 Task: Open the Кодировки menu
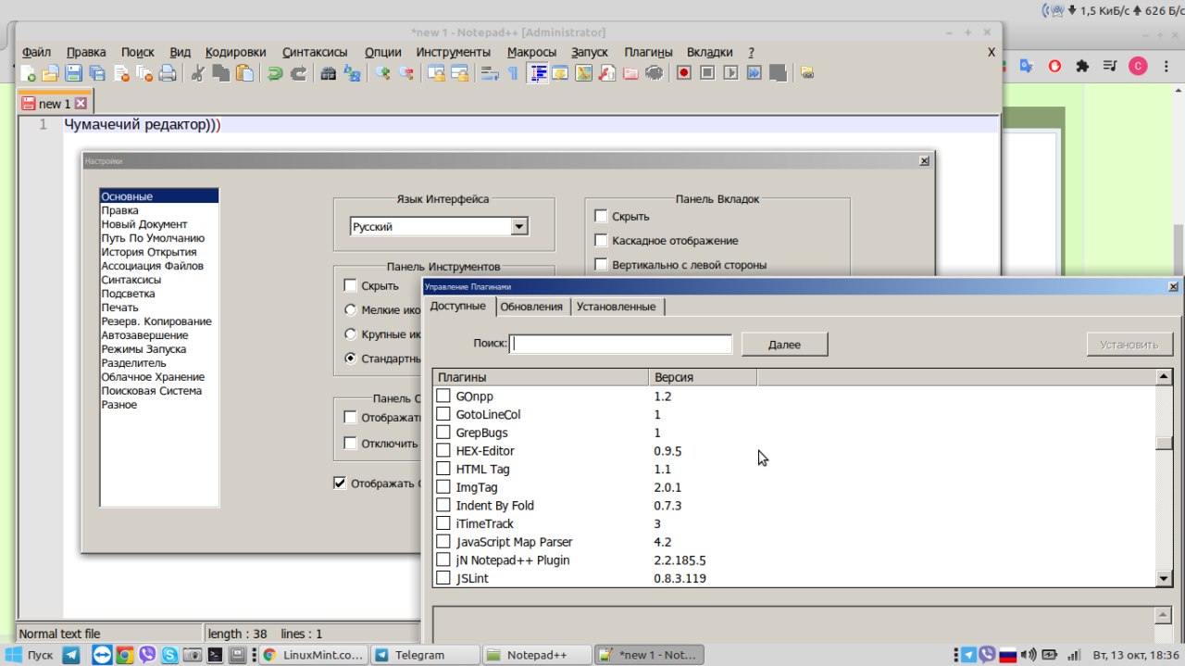click(x=235, y=52)
